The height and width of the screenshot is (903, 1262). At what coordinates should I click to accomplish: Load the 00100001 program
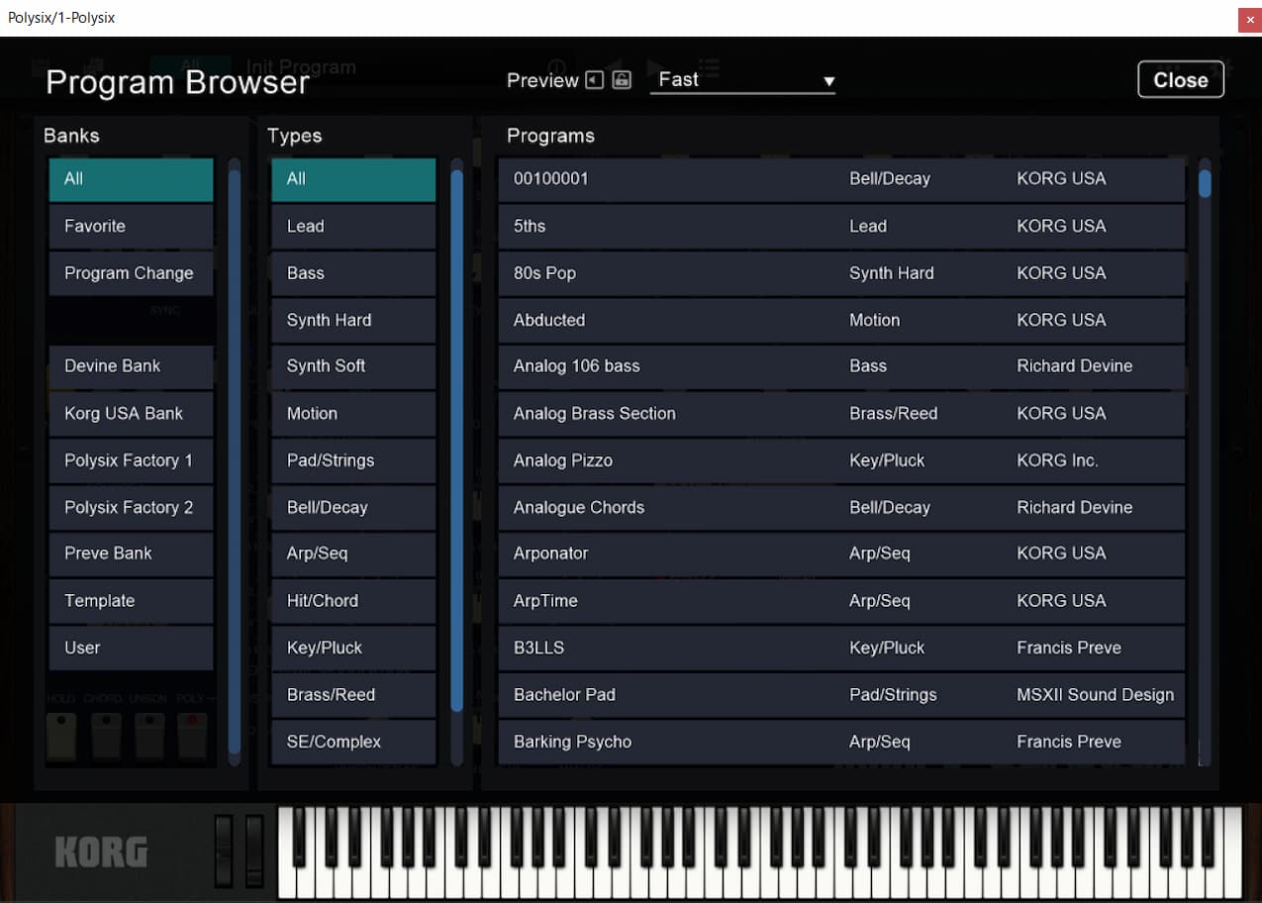click(842, 179)
